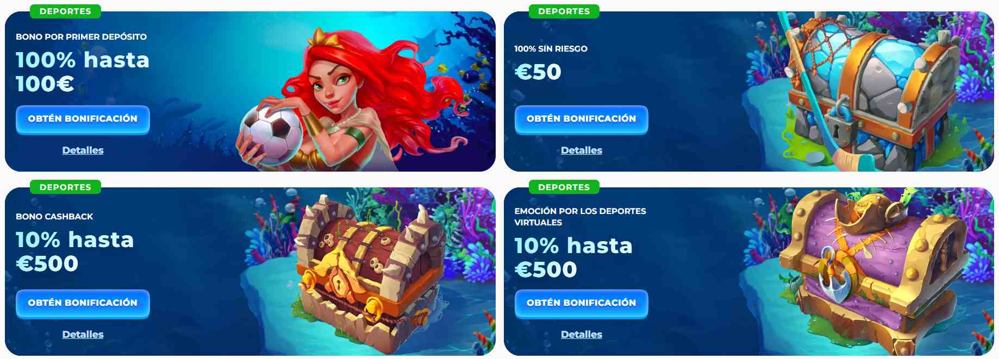View Detalles of Bono Cashback
Viewport: 999px width, 359px height.
pyautogui.click(x=83, y=335)
